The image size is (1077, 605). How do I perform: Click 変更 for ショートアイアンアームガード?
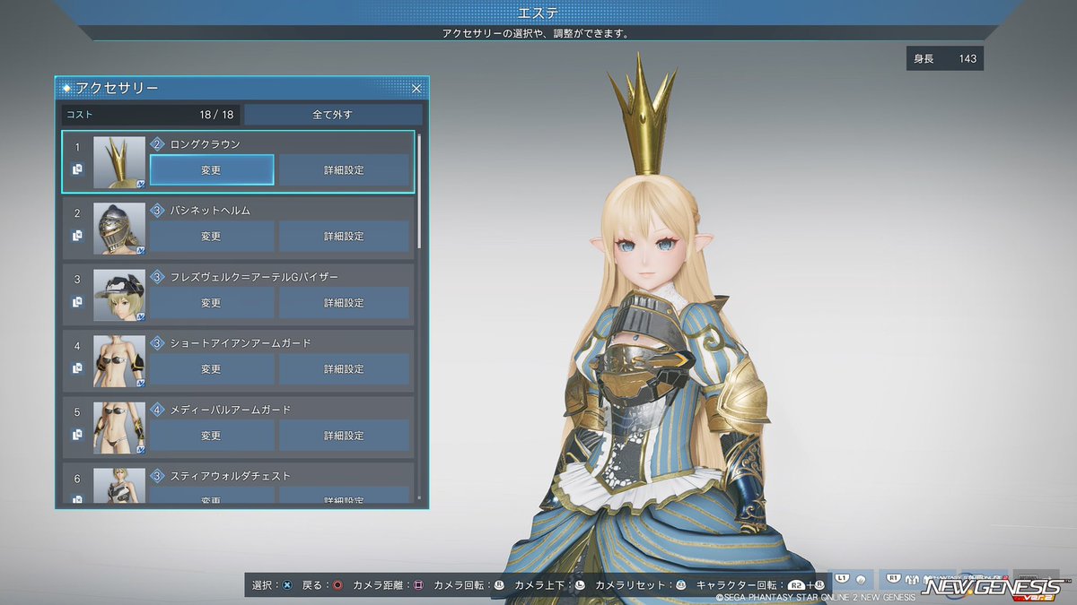click(x=211, y=369)
